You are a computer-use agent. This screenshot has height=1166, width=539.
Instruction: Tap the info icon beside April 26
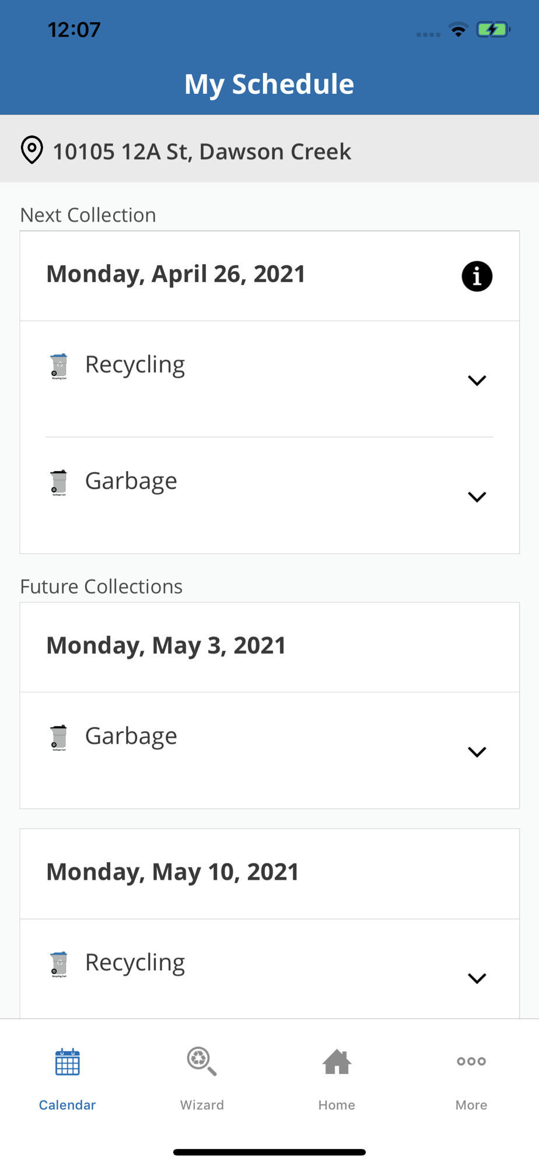point(477,276)
